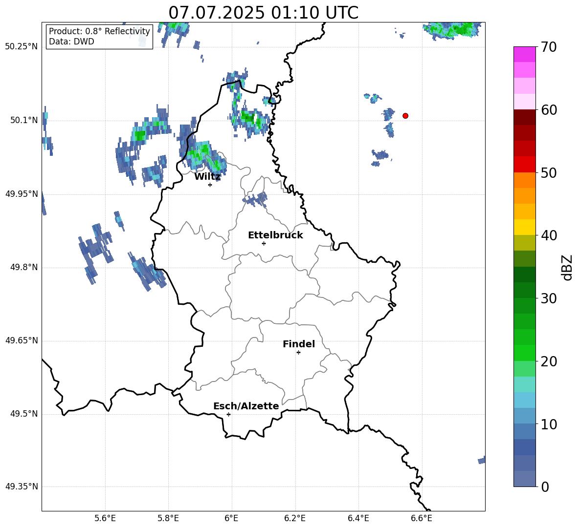This screenshot has height=528, width=579.
Task: Click the plus marker below Ettelbruck
Action: click(x=264, y=244)
